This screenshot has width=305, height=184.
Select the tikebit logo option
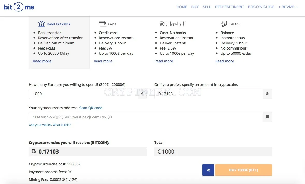point(173,24)
